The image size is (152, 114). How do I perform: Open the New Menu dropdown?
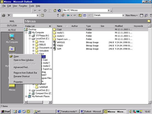pyautogui.click(x=131, y=15)
